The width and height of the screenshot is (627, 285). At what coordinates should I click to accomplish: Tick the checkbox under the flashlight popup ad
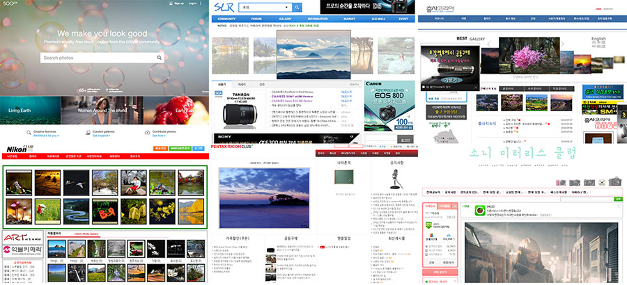(x=424, y=87)
